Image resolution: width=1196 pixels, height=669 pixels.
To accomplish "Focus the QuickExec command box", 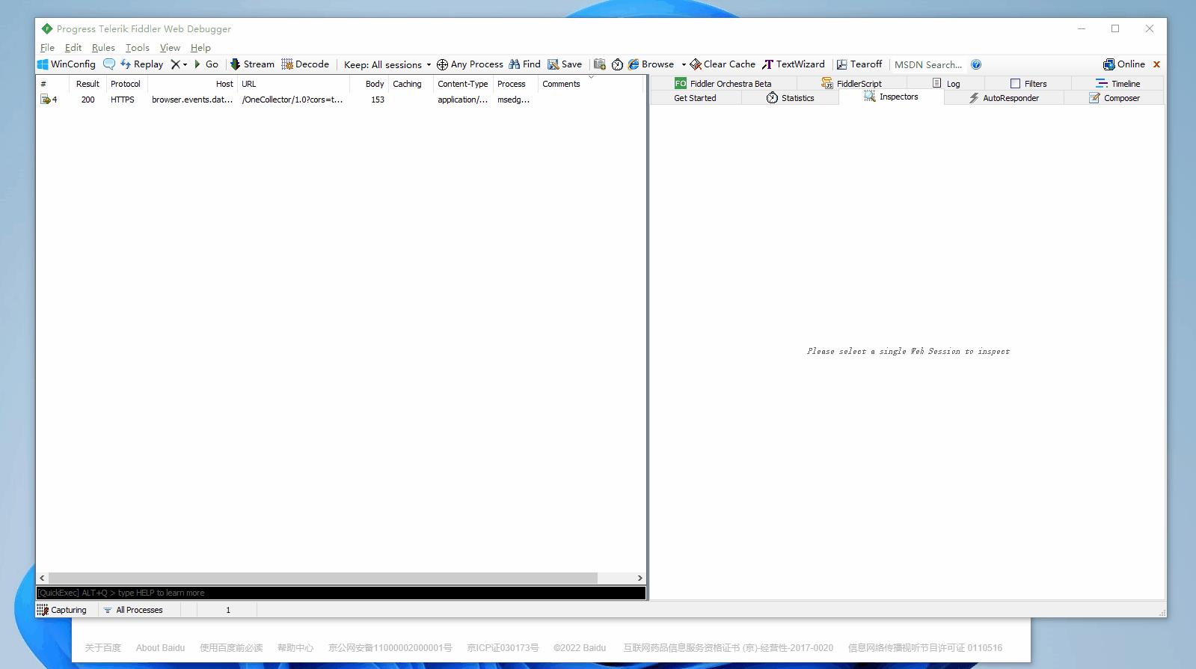I will click(x=341, y=593).
